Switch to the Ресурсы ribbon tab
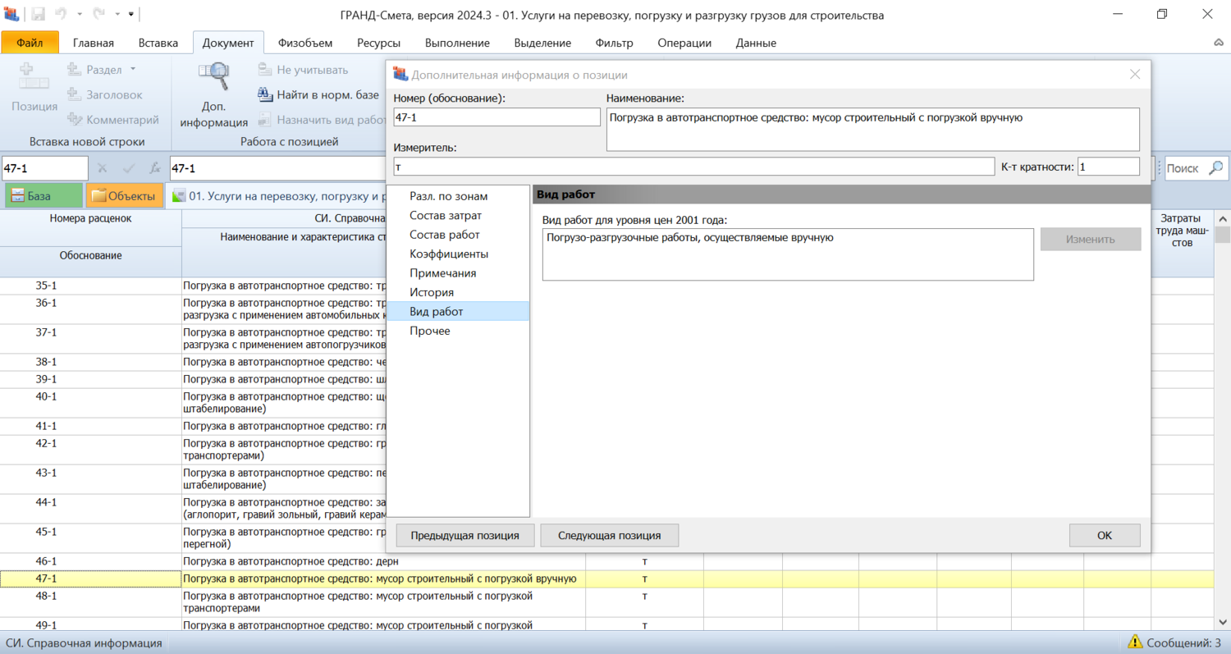 (x=378, y=43)
